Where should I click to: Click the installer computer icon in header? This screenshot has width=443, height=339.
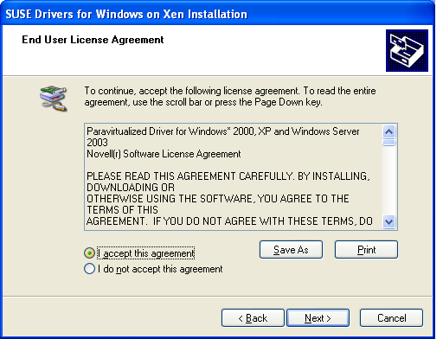point(407,50)
